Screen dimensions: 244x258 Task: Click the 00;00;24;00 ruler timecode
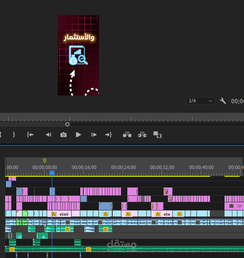(124, 167)
